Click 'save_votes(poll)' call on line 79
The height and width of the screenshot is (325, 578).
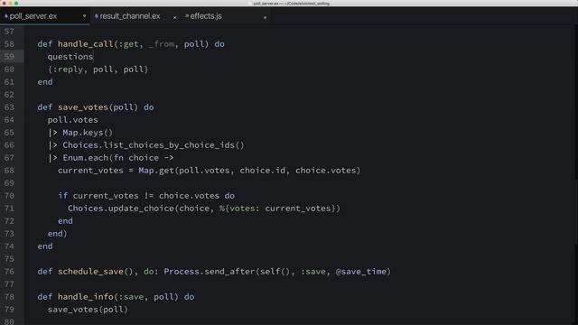[x=88, y=310]
